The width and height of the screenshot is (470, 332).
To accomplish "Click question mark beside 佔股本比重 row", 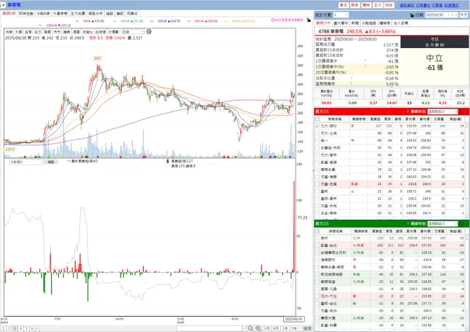I will [x=351, y=78].
